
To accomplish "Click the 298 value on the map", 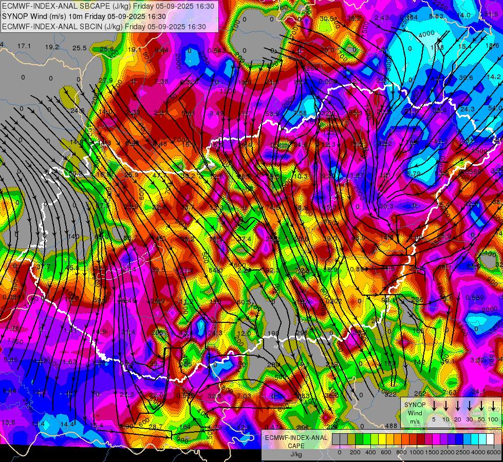I will (x=302, y=333).
